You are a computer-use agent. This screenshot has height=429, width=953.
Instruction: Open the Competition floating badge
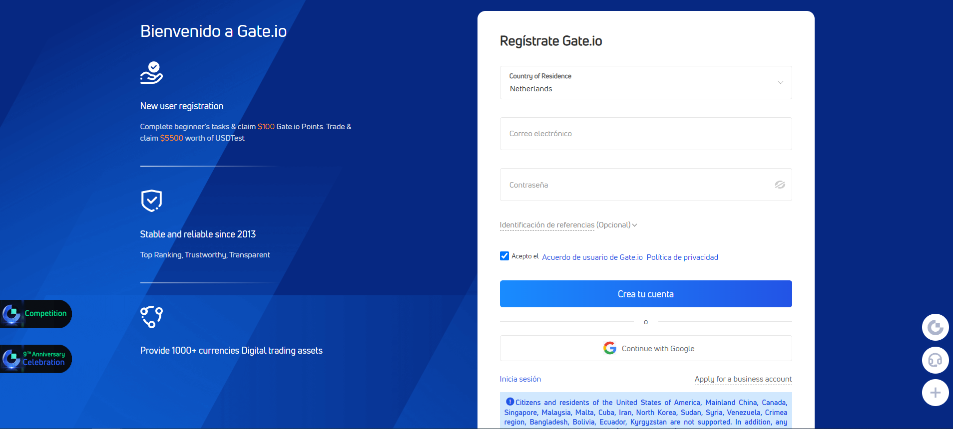click(x=35, y=314)
